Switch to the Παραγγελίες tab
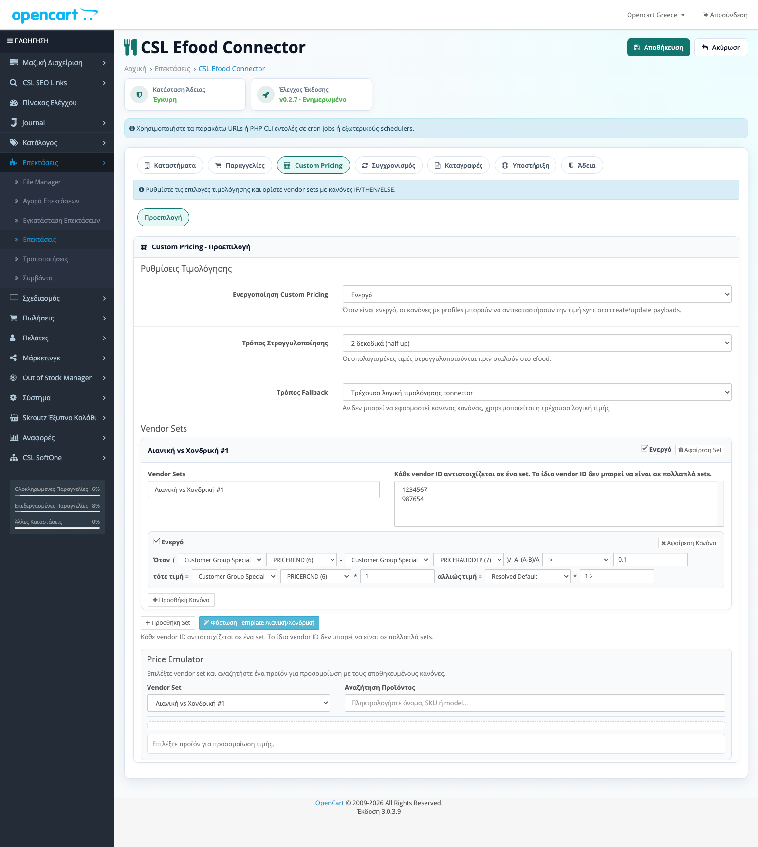This screenshot has height=847, width=758. coord(240,165)
